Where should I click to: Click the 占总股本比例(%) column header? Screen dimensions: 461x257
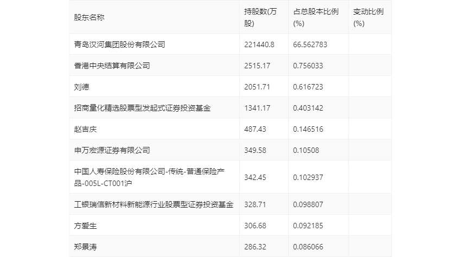(x=316, y=17)
